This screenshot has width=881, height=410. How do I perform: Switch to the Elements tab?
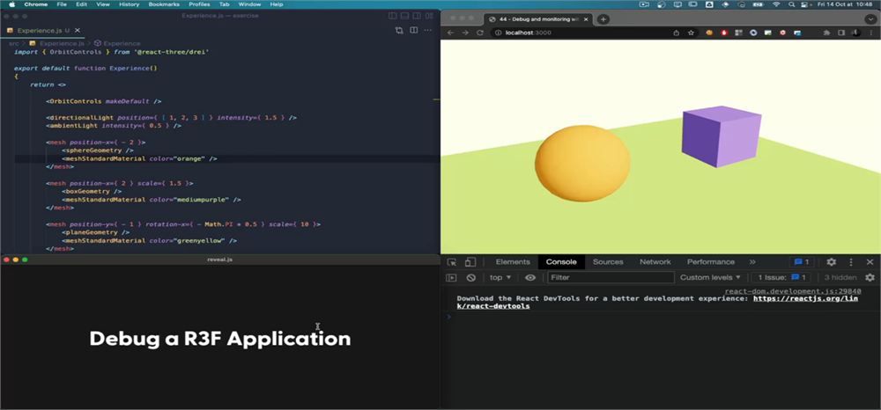(513, 262)
